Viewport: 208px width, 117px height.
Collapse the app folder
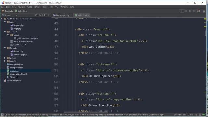(5, 22)
